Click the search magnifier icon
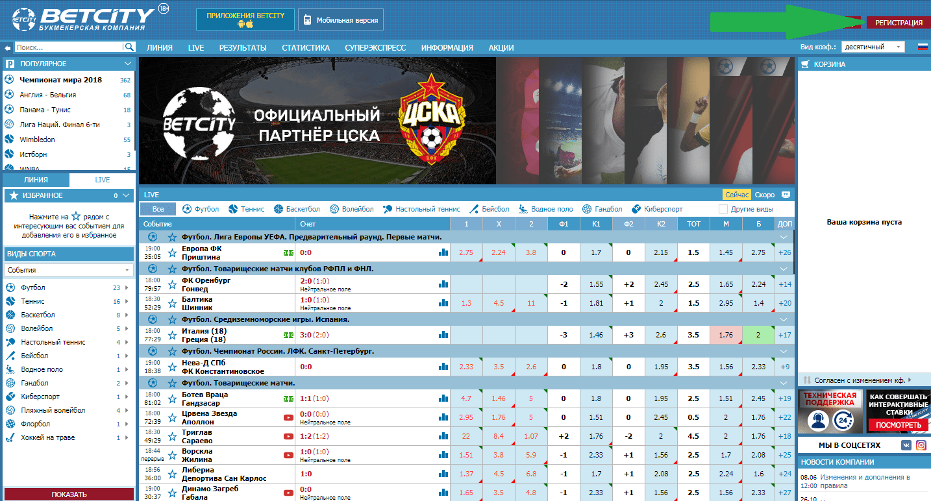931x501 pixels. pyautogui.click(x=129, y=47)
